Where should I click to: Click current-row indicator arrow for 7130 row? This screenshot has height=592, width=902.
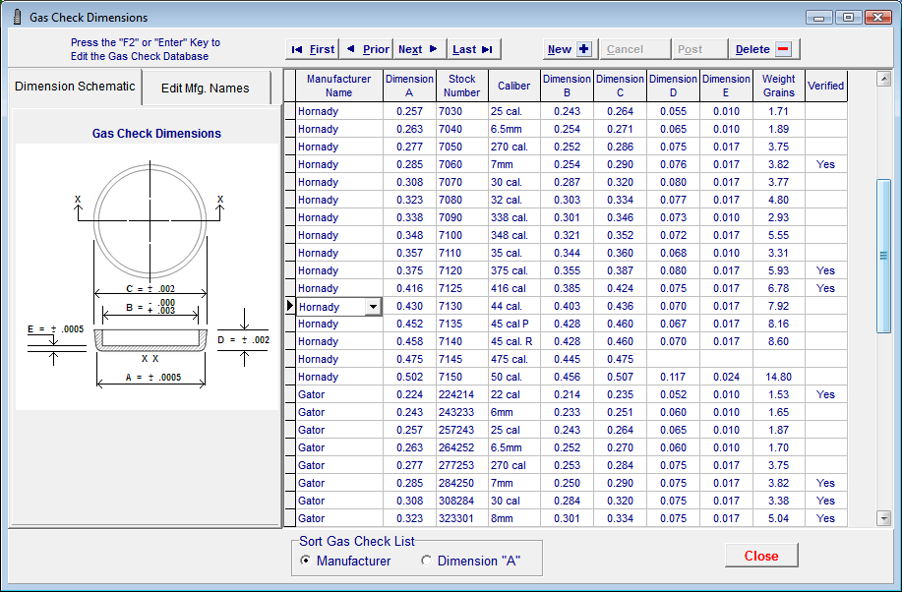pyautogui.click(x=290, y=306)
